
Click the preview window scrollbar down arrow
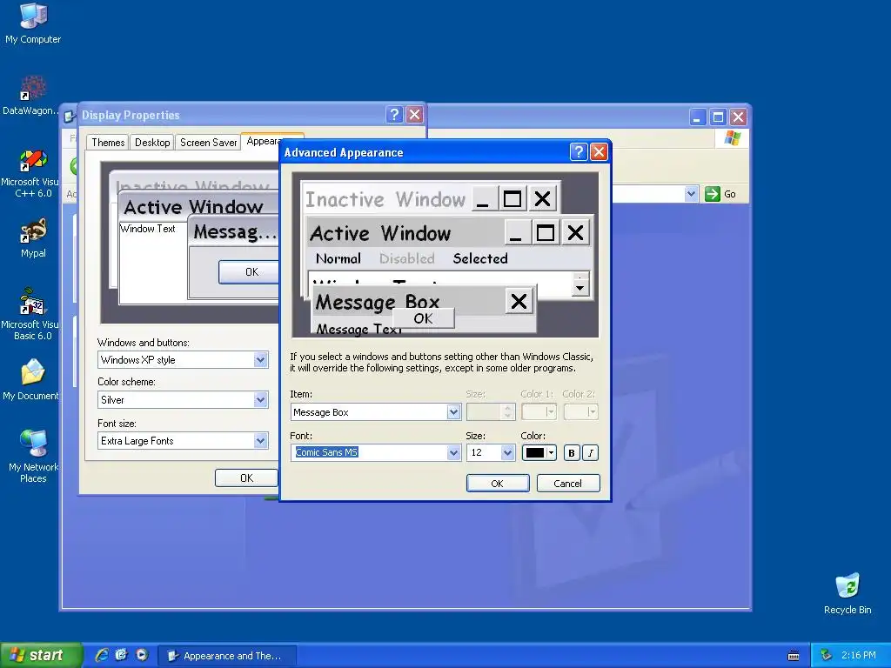click(x=579, y=288)
